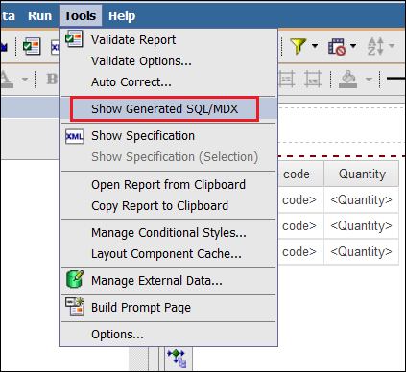The width and height of the screenshot is (406, 372).
Task: Choose Show Specification entry
Action: [x=169, y=136]
